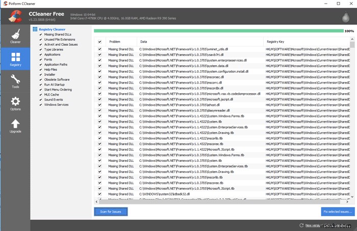The image size is (357, 231).
Task: Click the green scan progress bar
Action: (218, 31)
